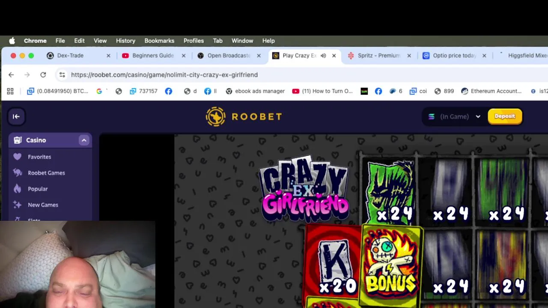Image resolution: width=548 pixels, height=308 pixels.
Task: Open the History menu
Action: tap(125, 41)
